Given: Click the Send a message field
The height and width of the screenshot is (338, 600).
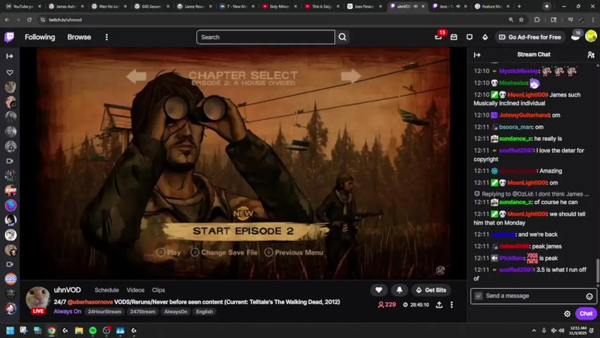Looking at the screenshot, I should [534, 296].
